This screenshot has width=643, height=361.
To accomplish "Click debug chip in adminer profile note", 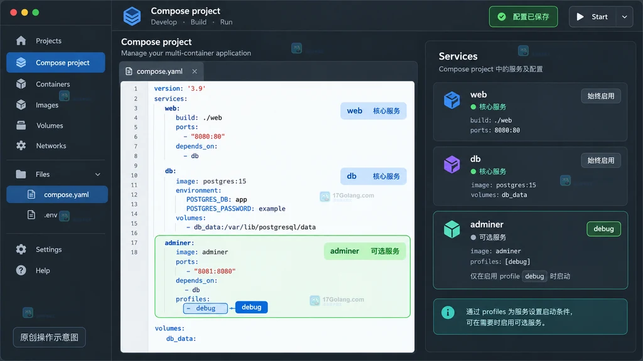I will 534,276.
